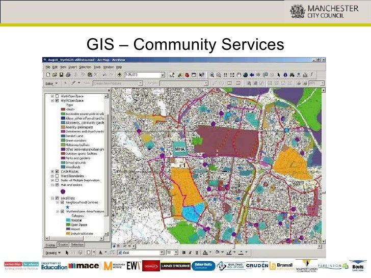Apply Bold in the Drawing toolbar
The width and height of the screenshot is (371, 278).
coord(184,253)
